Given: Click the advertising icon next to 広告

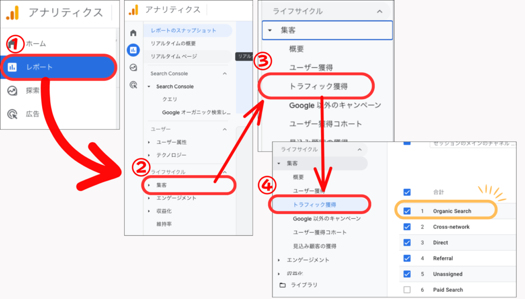Looking at the screenshot, I should (12, 114).
